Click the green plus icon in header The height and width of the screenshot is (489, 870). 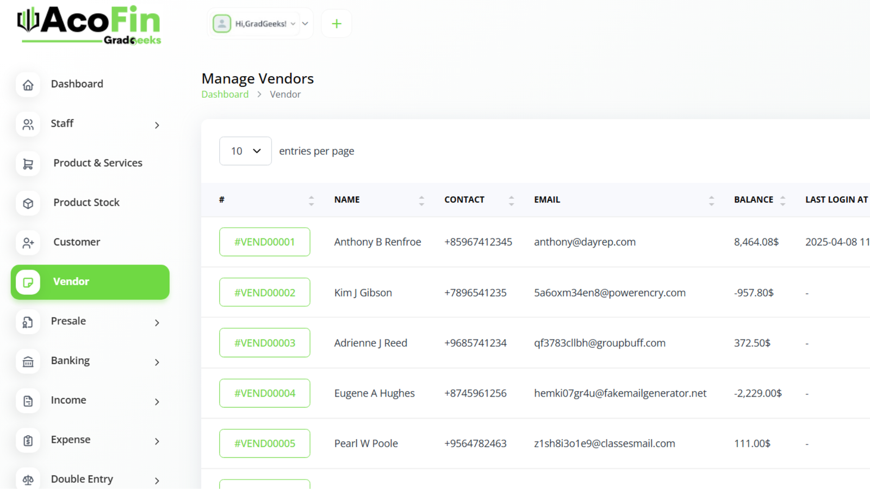point(337,24)
